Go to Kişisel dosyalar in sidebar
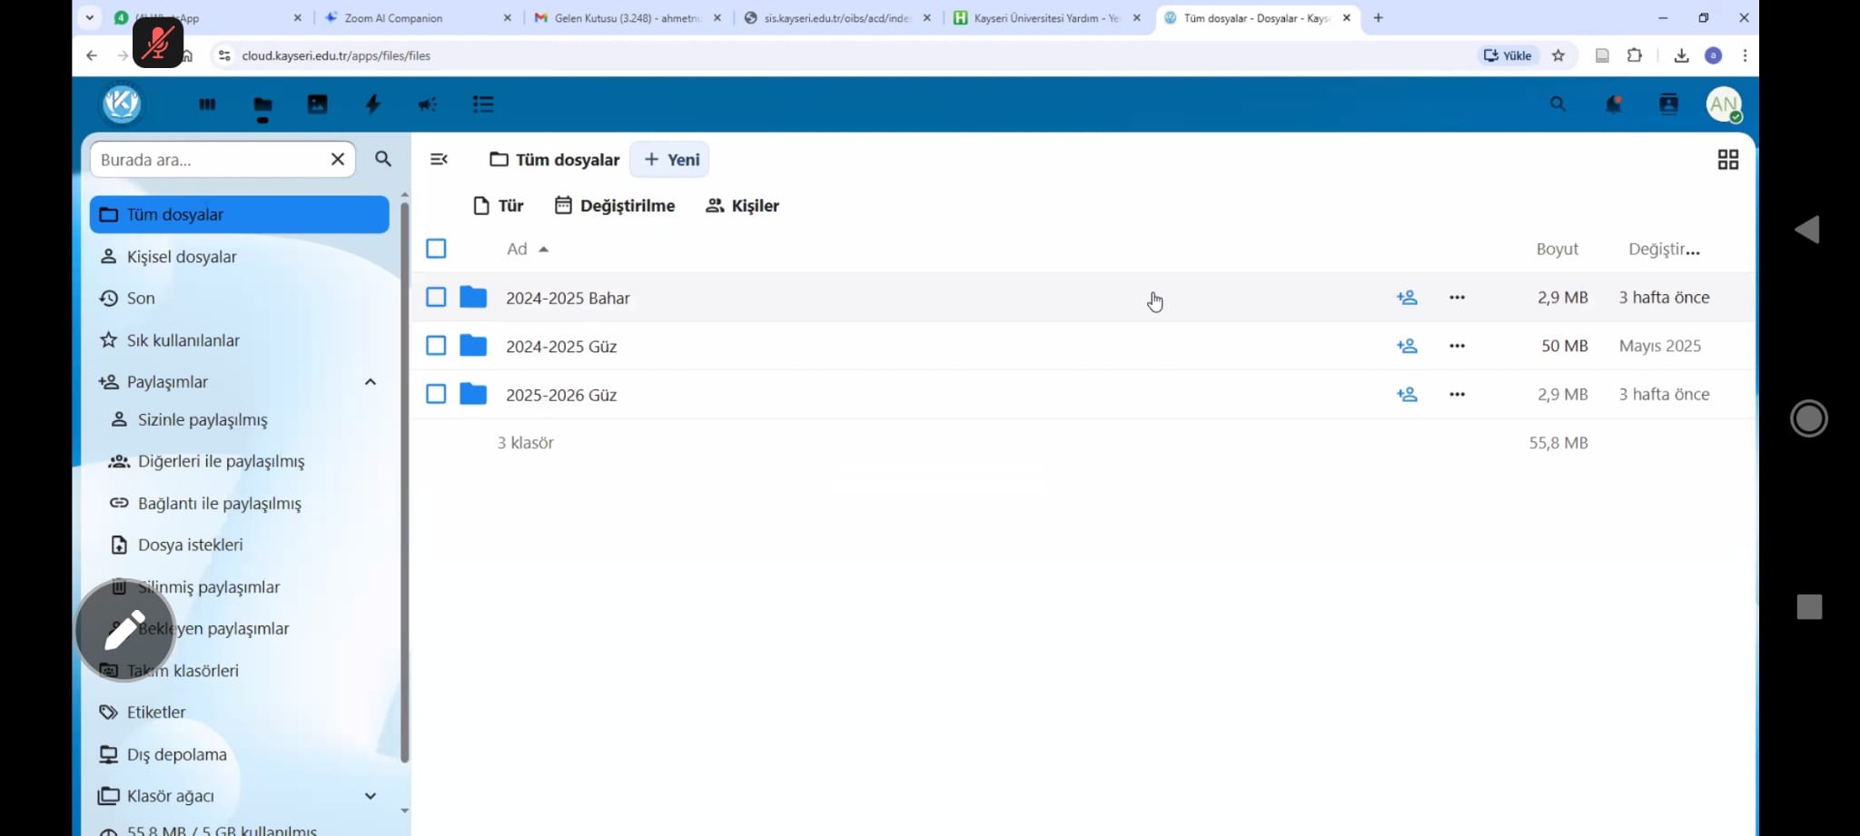The width and height of the screenshot is (1860, 836). (x=182, y=257)
